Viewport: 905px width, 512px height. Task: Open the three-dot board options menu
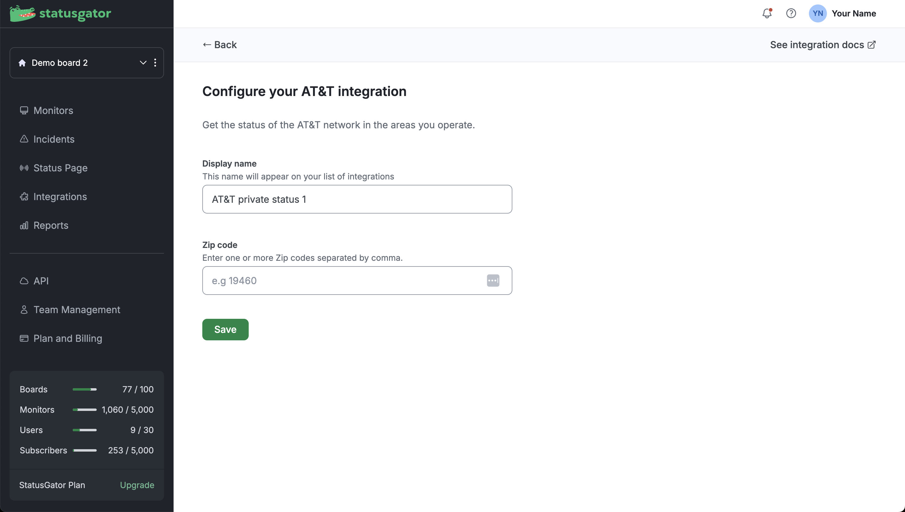point(155,63)
